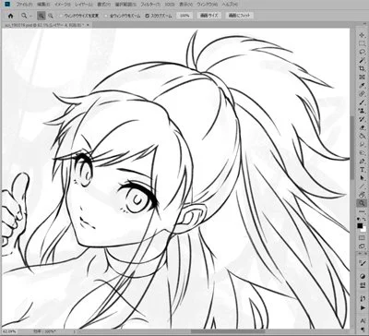Open the 表示 menu

pos(185,5)
